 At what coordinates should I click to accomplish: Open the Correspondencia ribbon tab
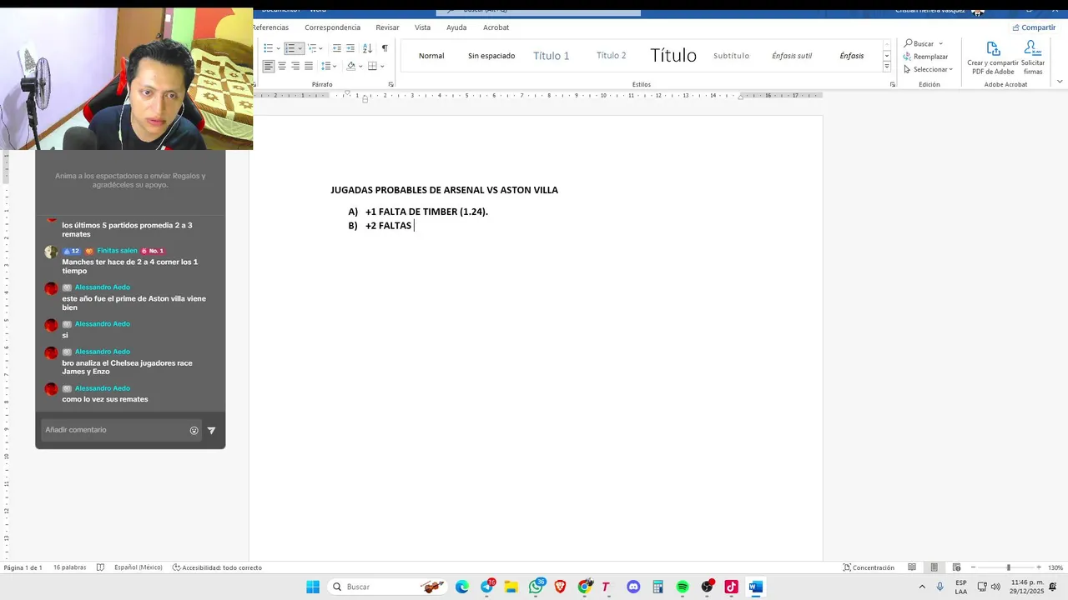pyautogui.click(x=332, y=27)
